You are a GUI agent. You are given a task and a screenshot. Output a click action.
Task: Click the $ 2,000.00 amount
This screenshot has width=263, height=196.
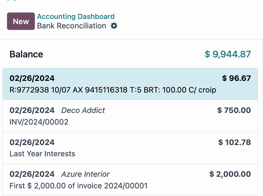pos(230,174)
